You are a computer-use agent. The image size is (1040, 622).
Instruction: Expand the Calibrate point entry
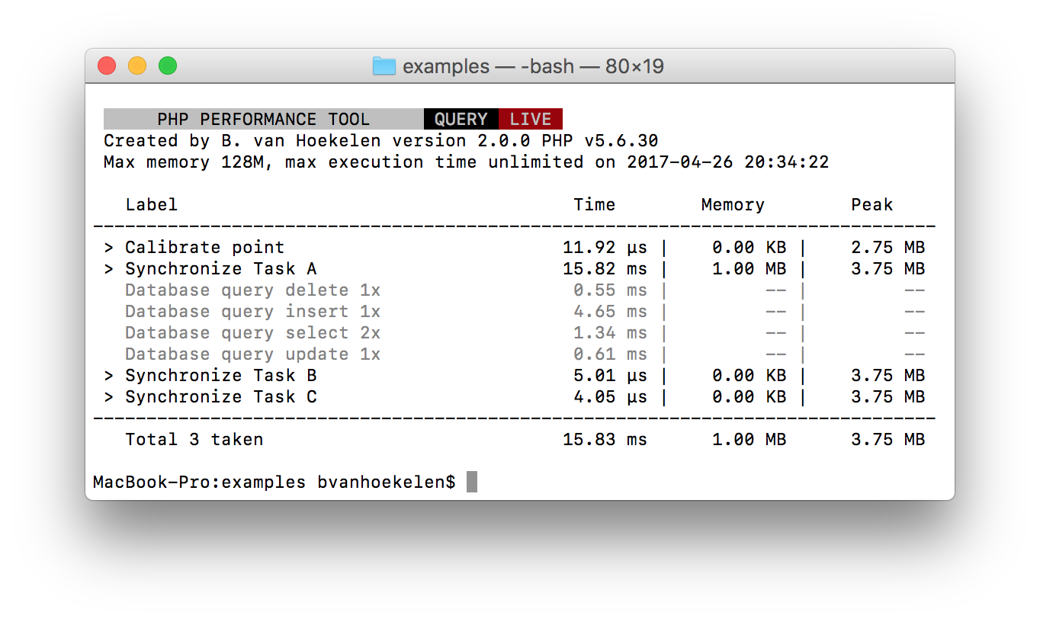pyautogui.click(x=204, y=247)
